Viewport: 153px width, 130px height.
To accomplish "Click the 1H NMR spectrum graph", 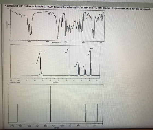I will (55, 61).
